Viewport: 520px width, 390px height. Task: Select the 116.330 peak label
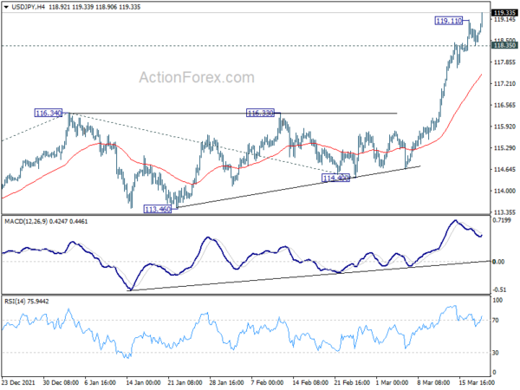pos(260,113)
